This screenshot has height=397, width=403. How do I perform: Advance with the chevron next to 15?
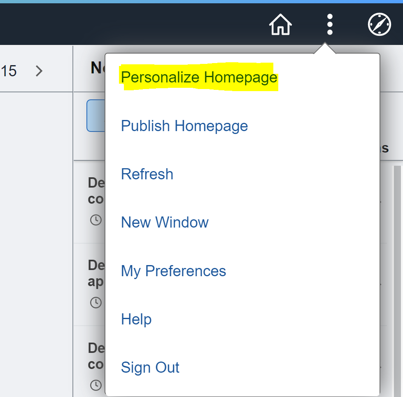tap(39, 71)
